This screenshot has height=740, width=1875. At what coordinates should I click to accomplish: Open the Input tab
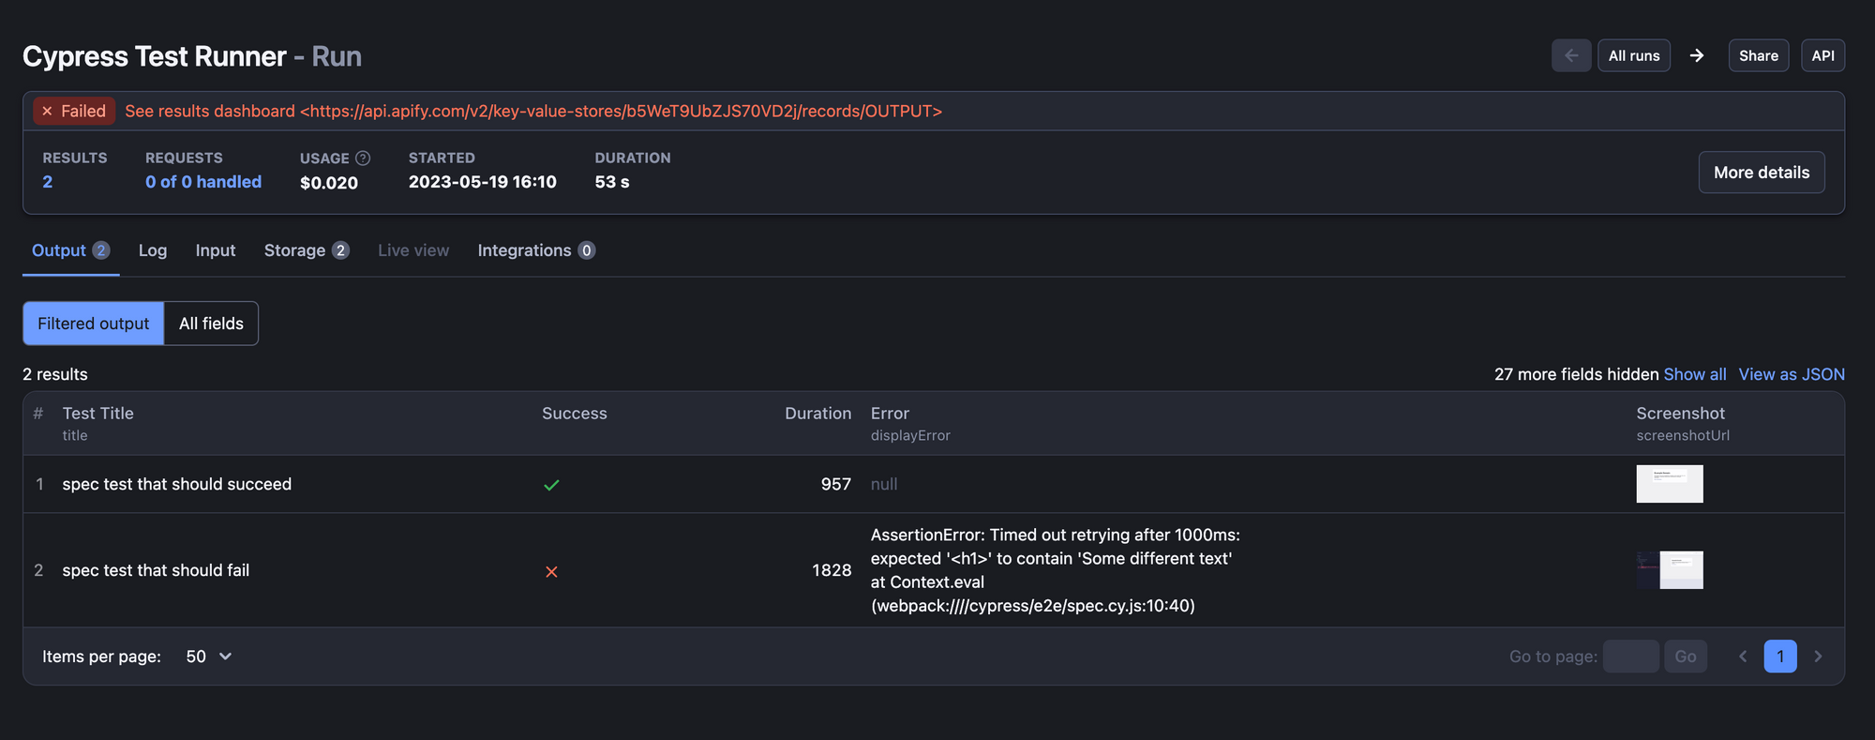pos(216,250)
